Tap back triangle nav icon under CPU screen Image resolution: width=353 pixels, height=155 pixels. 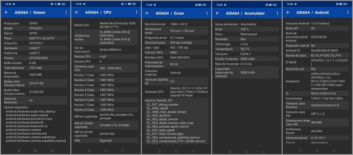(123, 151)
